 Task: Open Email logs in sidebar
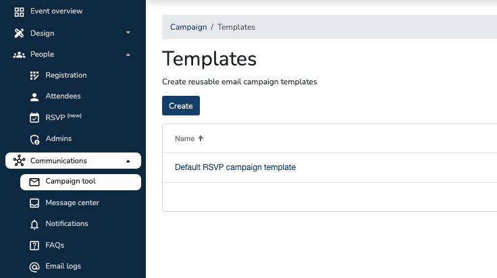click(x=63, y=267)
